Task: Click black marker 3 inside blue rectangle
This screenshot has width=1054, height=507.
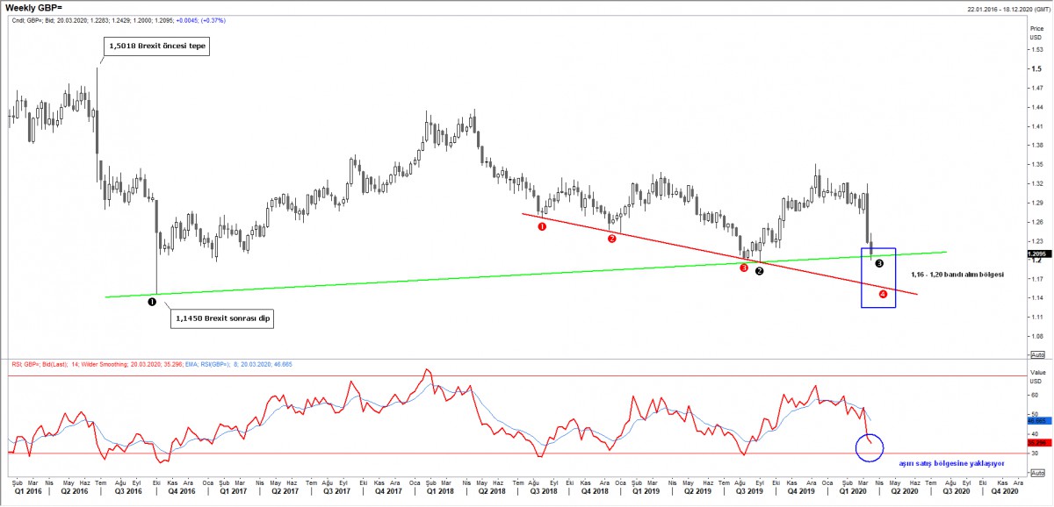Action: coord(879,263)
